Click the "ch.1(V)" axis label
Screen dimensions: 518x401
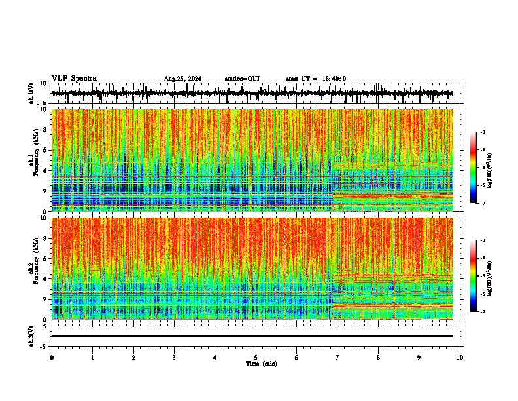pos(31,93)
